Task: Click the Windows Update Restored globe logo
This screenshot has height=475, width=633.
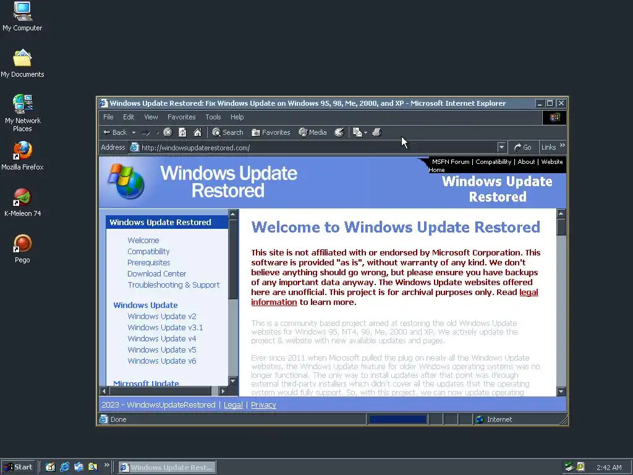Action: pyautogui.click(x=126, y=181)
